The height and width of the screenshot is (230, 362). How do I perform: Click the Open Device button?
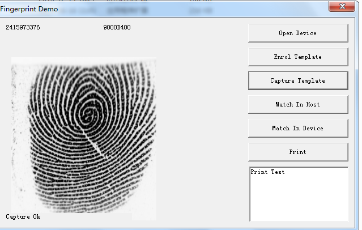pyautogui.click(x=298, y=33)
